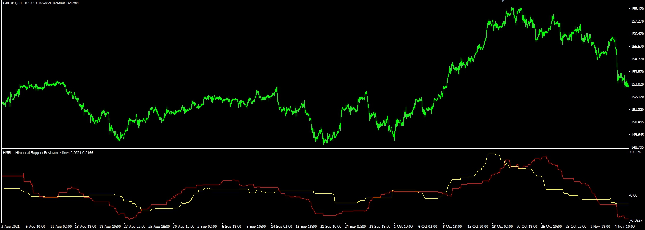This screenshot has width=645, height=230.
Task: Select the 150.495 price scale label
Action: (637, 122)
